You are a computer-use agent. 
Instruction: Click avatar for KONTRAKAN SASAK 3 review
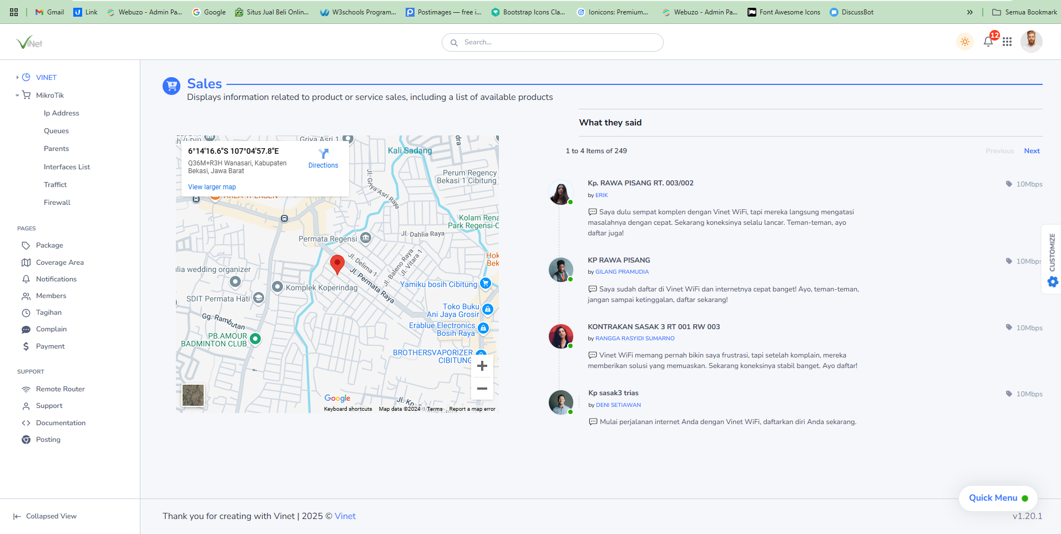click(x=560, y=336)
